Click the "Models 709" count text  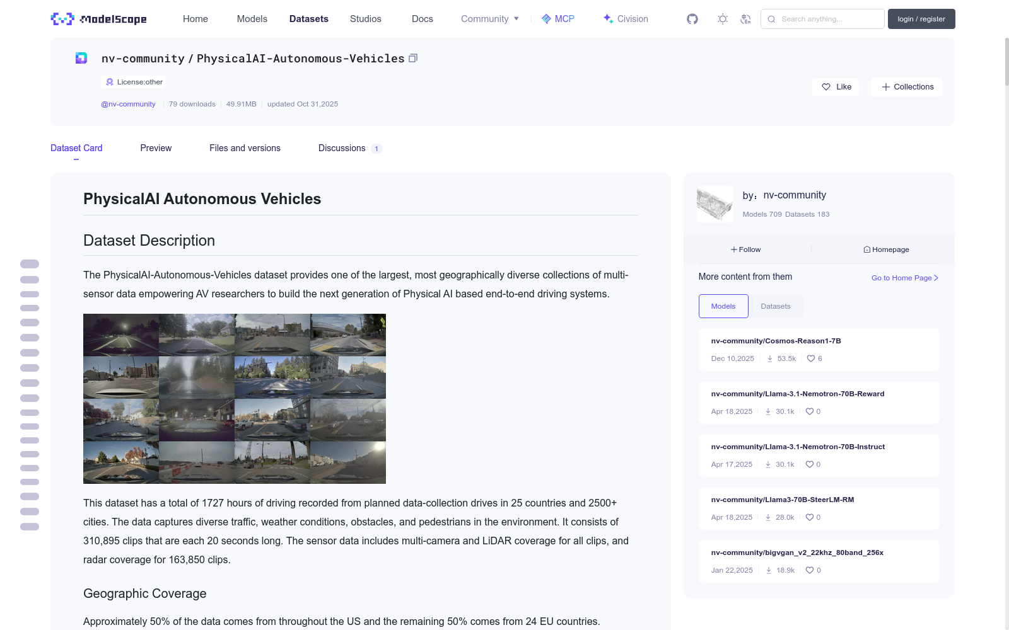[762, 214]
